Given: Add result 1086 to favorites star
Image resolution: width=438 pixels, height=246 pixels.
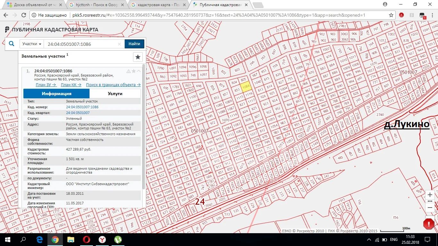Looking at the screenshot, I should [x=134, y=71].
